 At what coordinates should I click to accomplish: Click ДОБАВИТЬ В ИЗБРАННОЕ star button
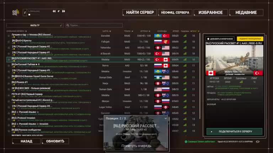[220, 39]
